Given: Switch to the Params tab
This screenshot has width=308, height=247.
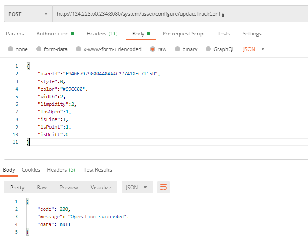Looking at the screenshot, I should coord(15,34).
